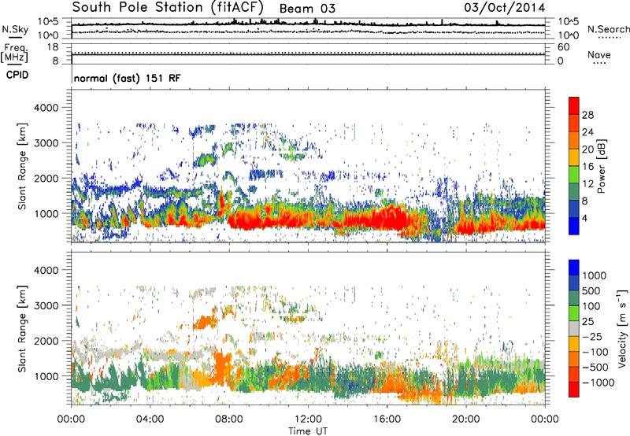630x436 pixels.
Task: Click '1000' on velocity panel range axis
Action: tap(46, 376)
